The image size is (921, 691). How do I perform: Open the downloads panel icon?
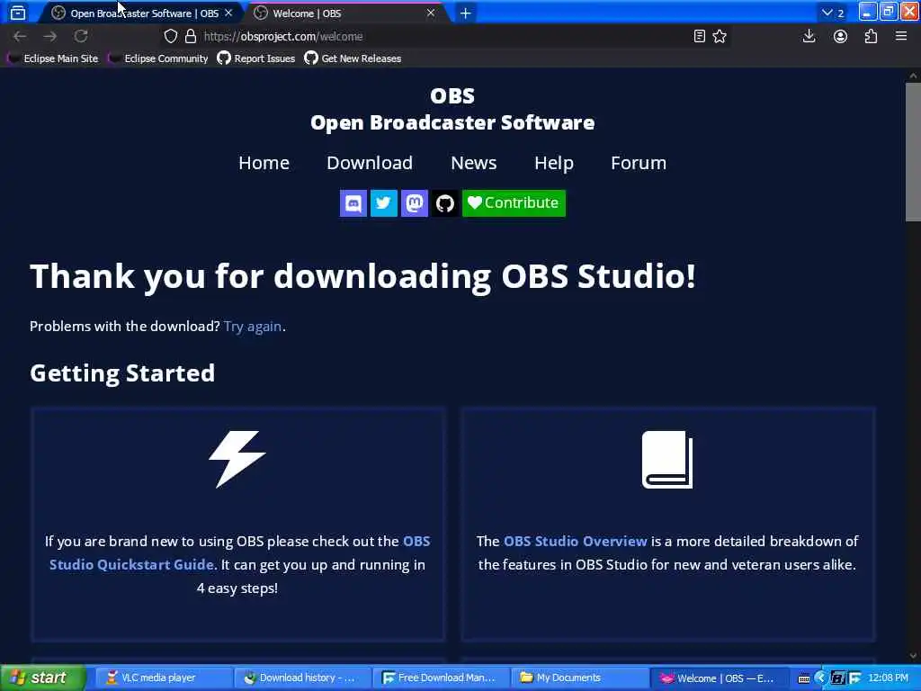tap(809, 36)
